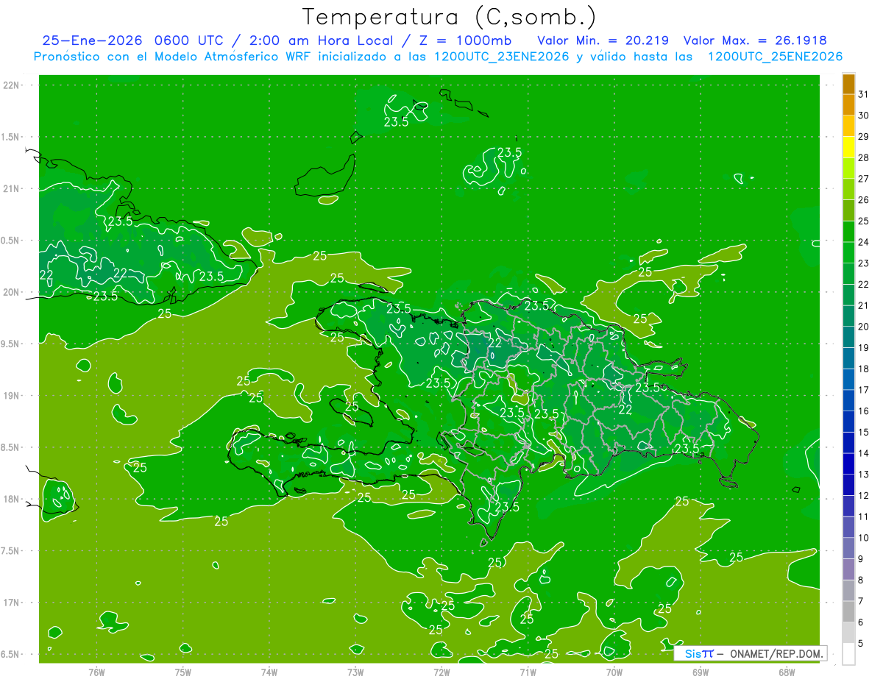Click the '9.5N' latitude axis label
This screenshot has height=682, width=883.
pos(10,344)
